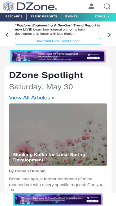Viewport: 116px width, 206px height.
Task: Open the Refcards menu item
Action: click(x=14, y=16)
